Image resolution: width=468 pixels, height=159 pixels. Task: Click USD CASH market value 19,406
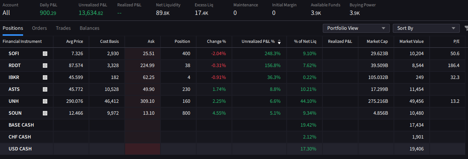point(417,149)
